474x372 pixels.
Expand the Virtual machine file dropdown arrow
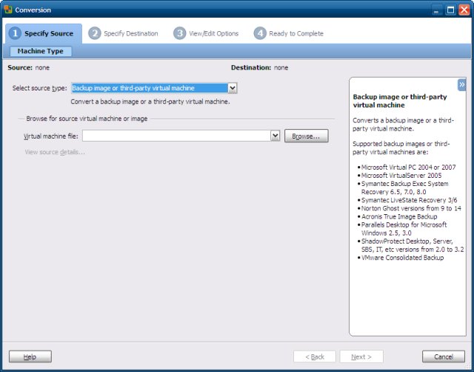275,136
